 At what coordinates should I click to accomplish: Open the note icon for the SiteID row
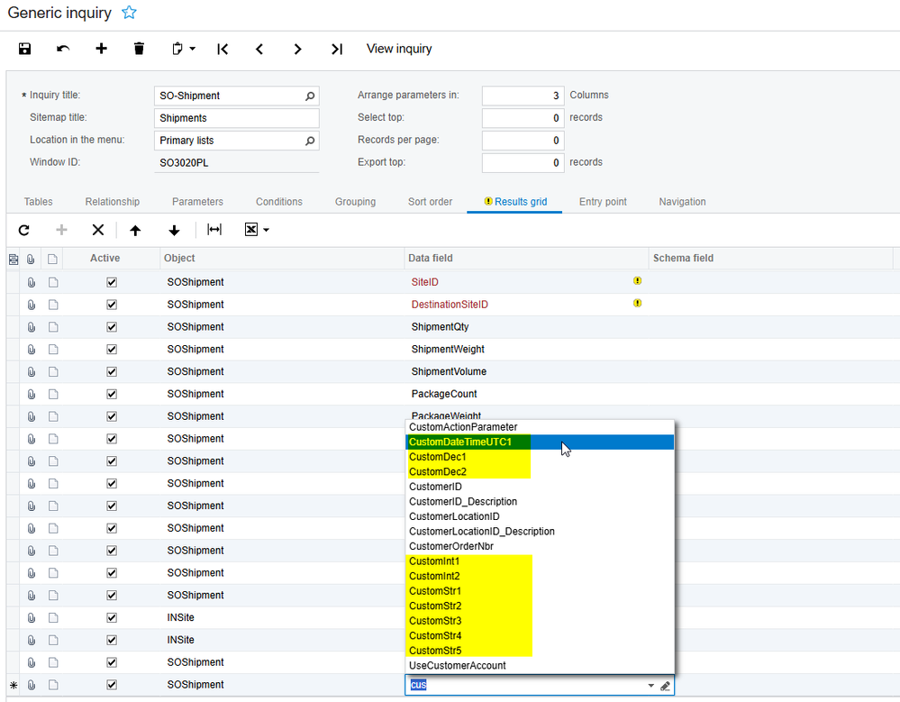(x=53, y=282)
